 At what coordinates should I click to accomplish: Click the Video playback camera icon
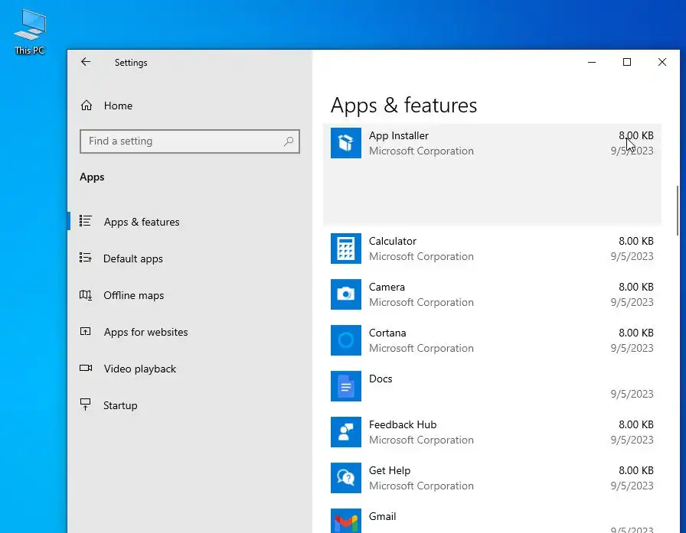coord(85,369)
